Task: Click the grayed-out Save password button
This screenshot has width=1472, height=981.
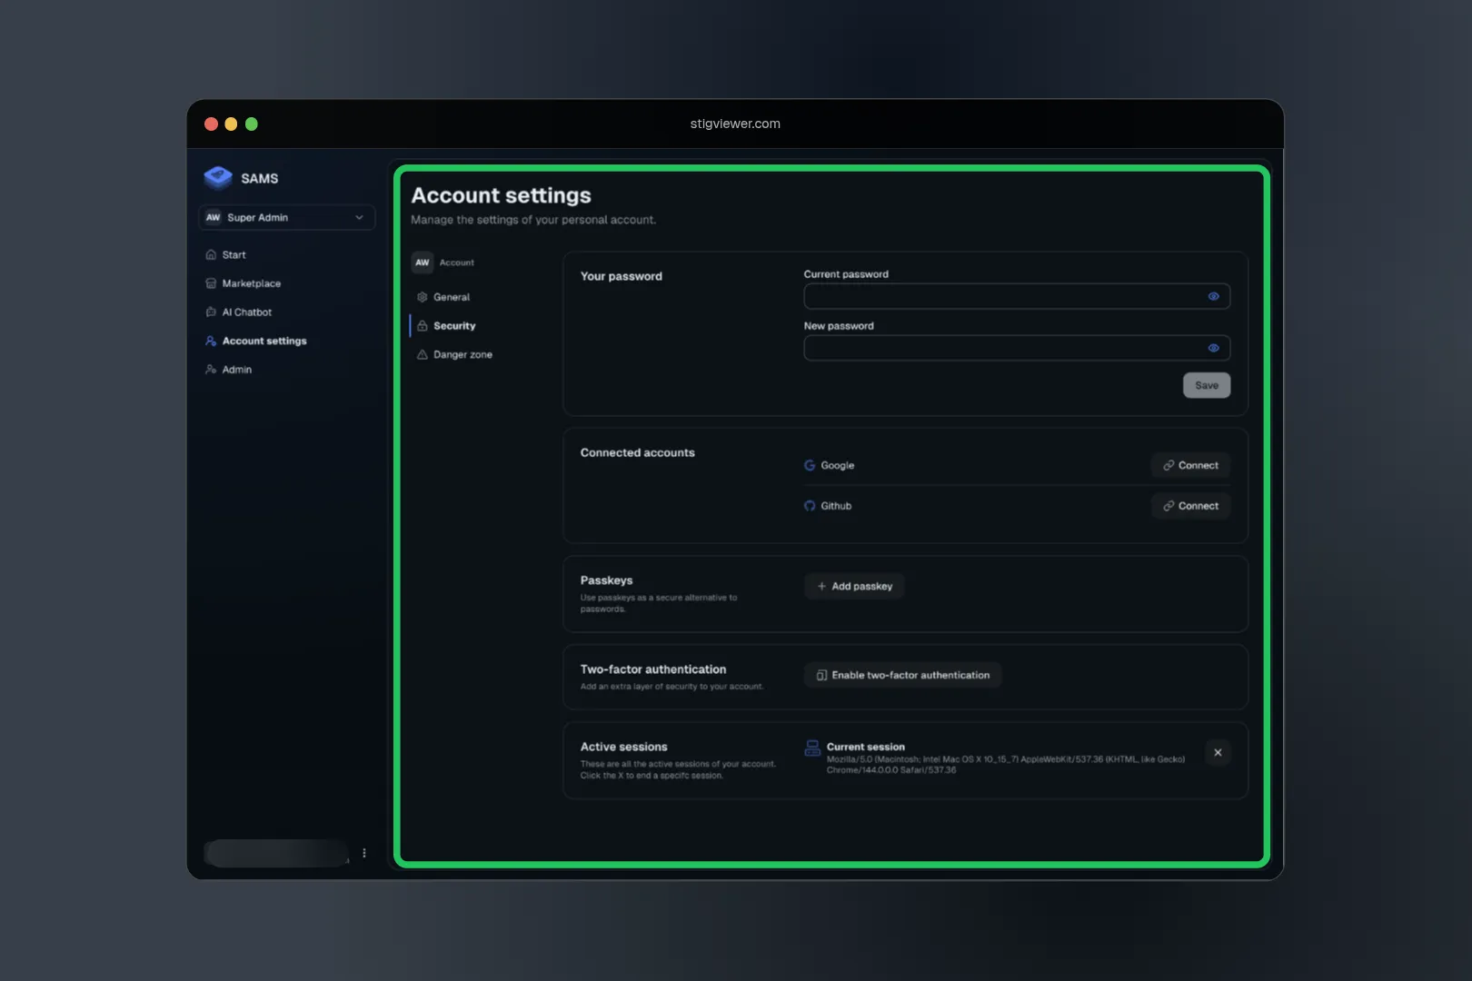Action: point(1206,384)
